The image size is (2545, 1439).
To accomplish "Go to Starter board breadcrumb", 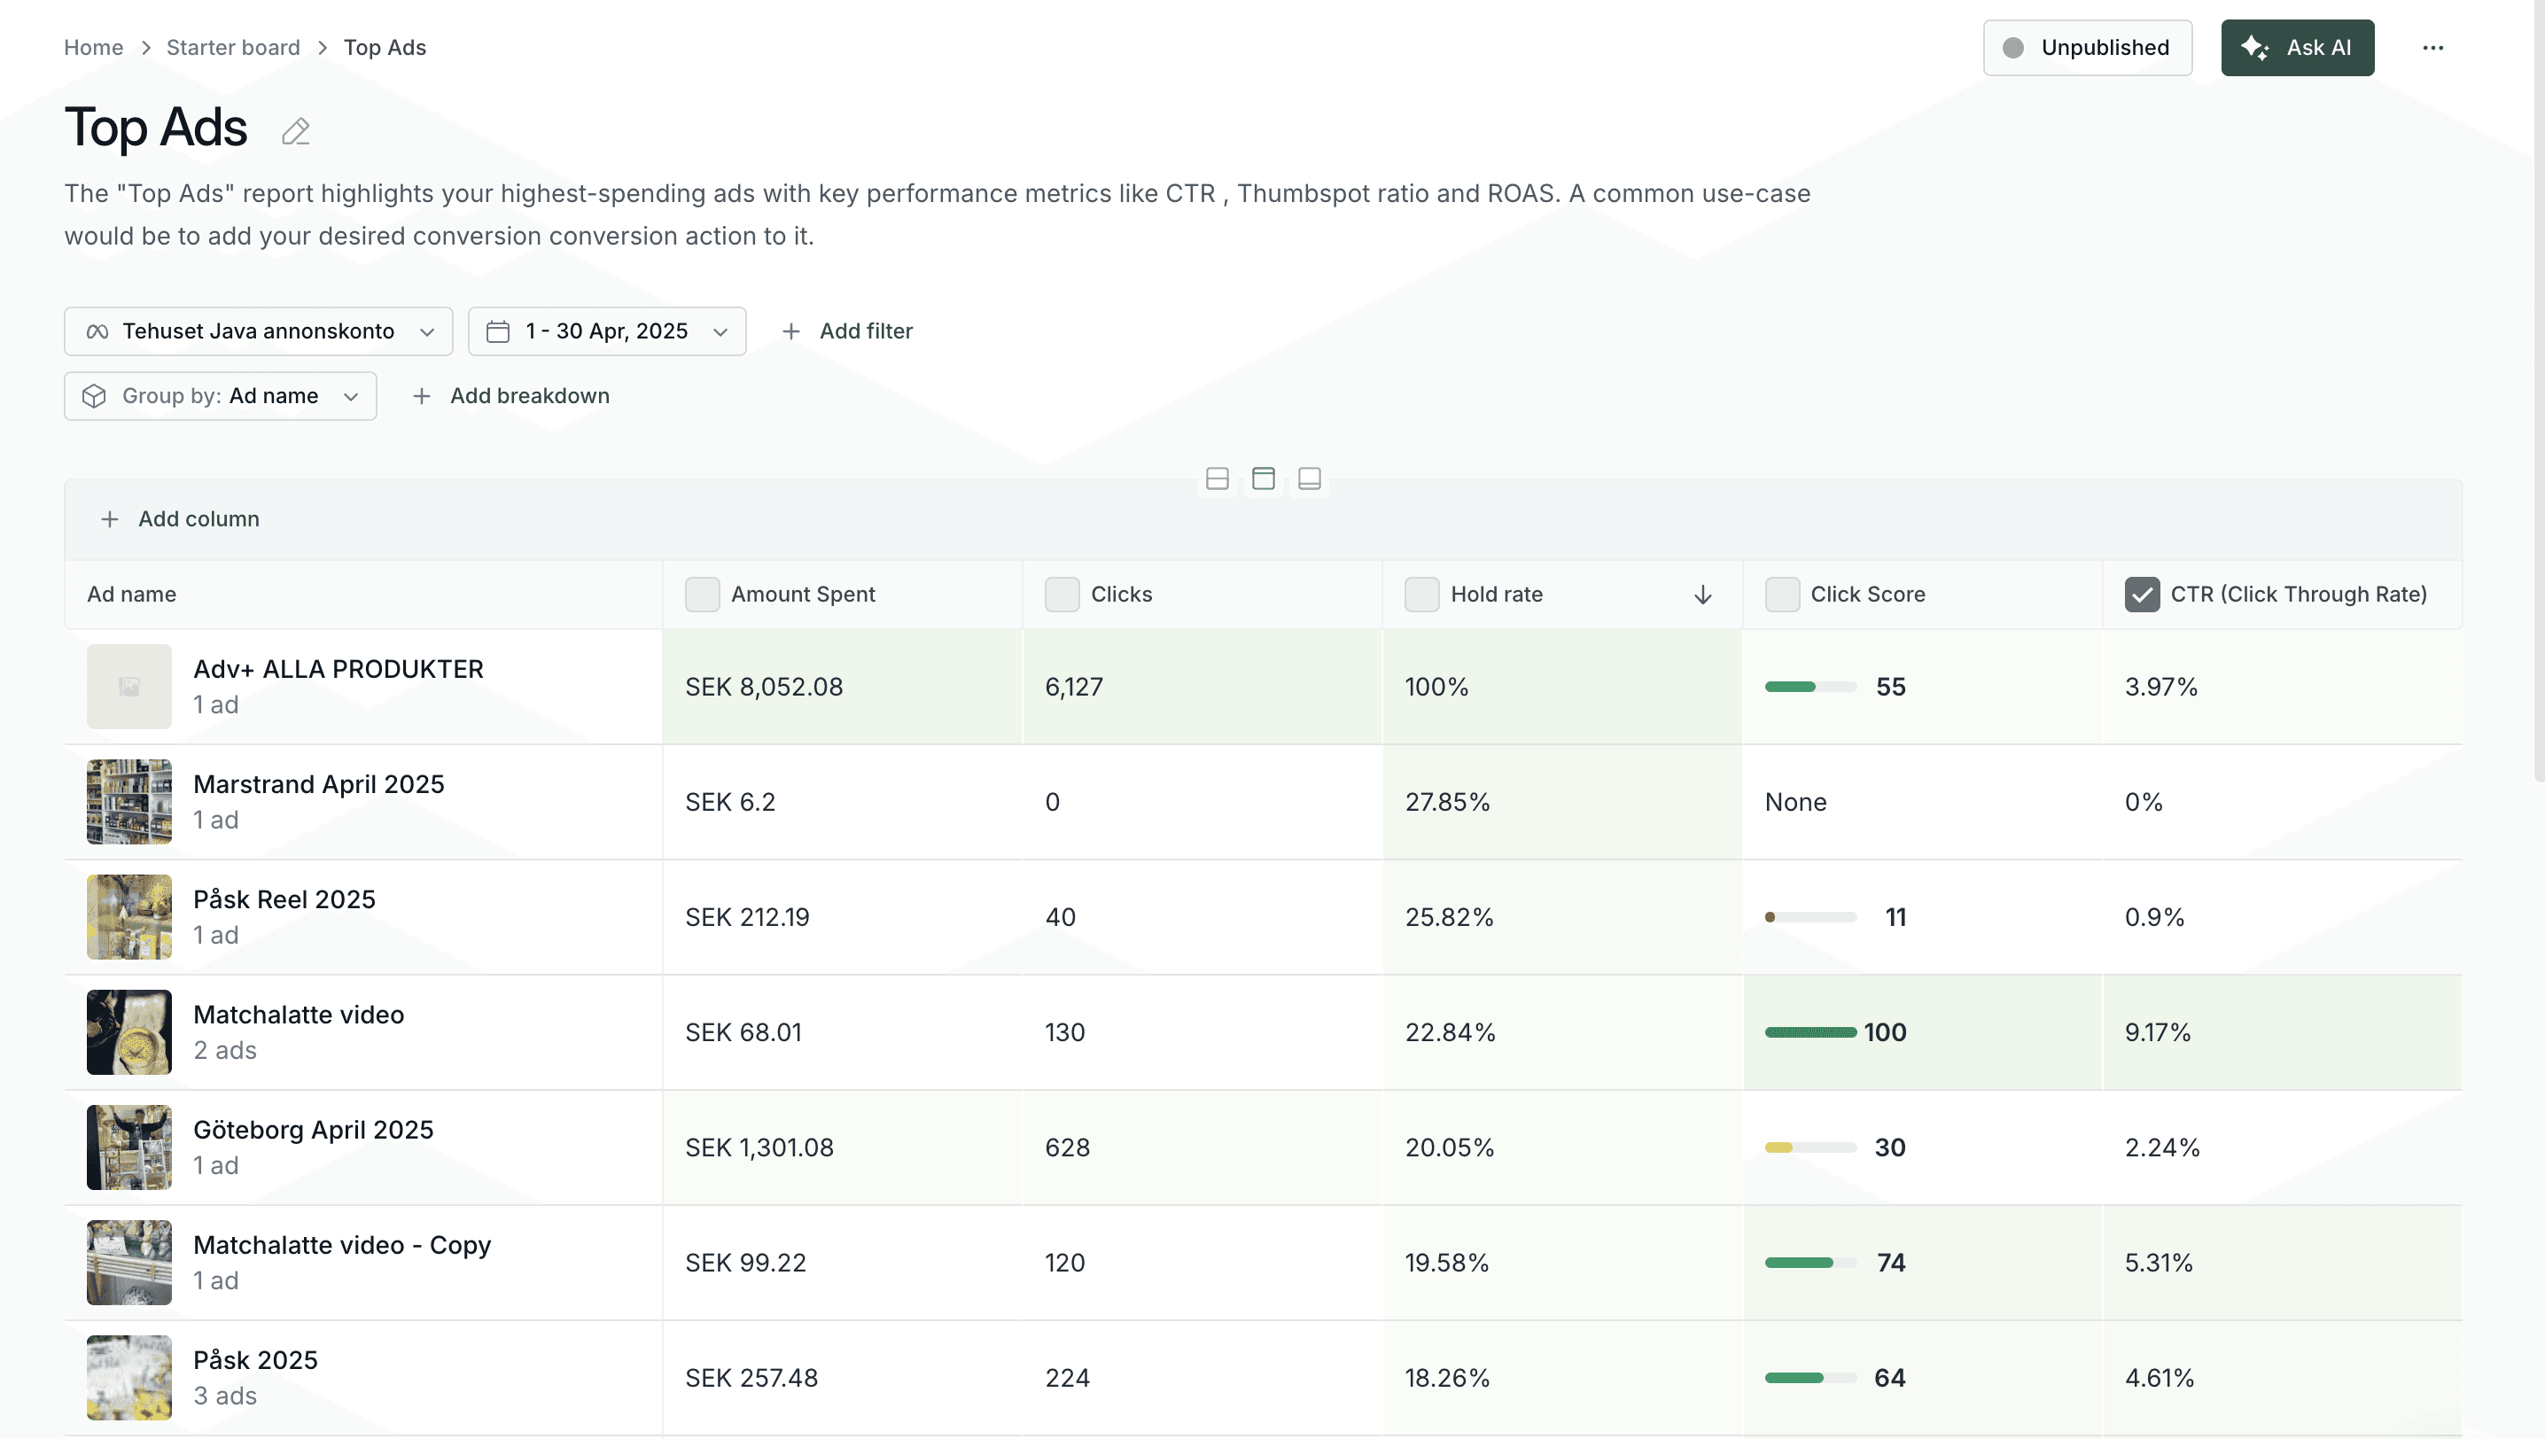I will pyautogui.click(x=232, y=48).
